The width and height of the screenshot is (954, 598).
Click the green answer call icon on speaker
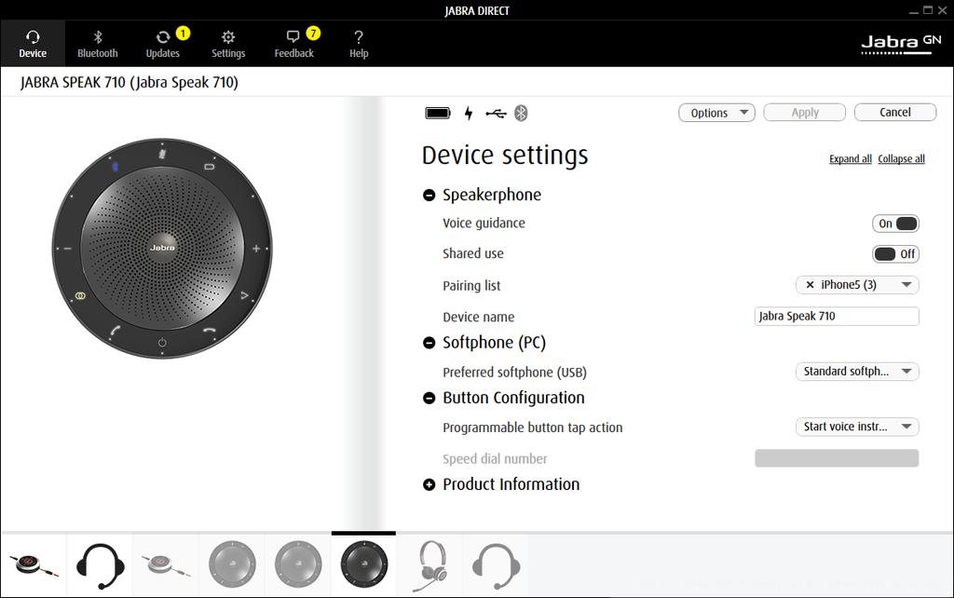(x=115, y=331)
